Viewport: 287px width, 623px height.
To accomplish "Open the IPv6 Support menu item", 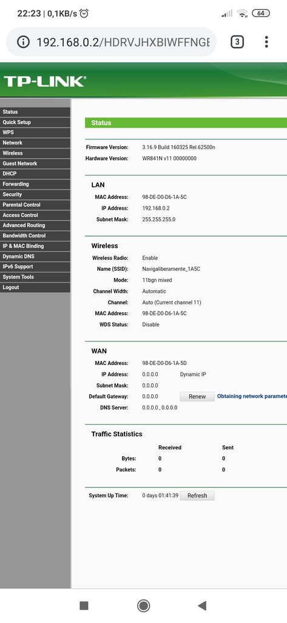I will [x=35, y=267].
